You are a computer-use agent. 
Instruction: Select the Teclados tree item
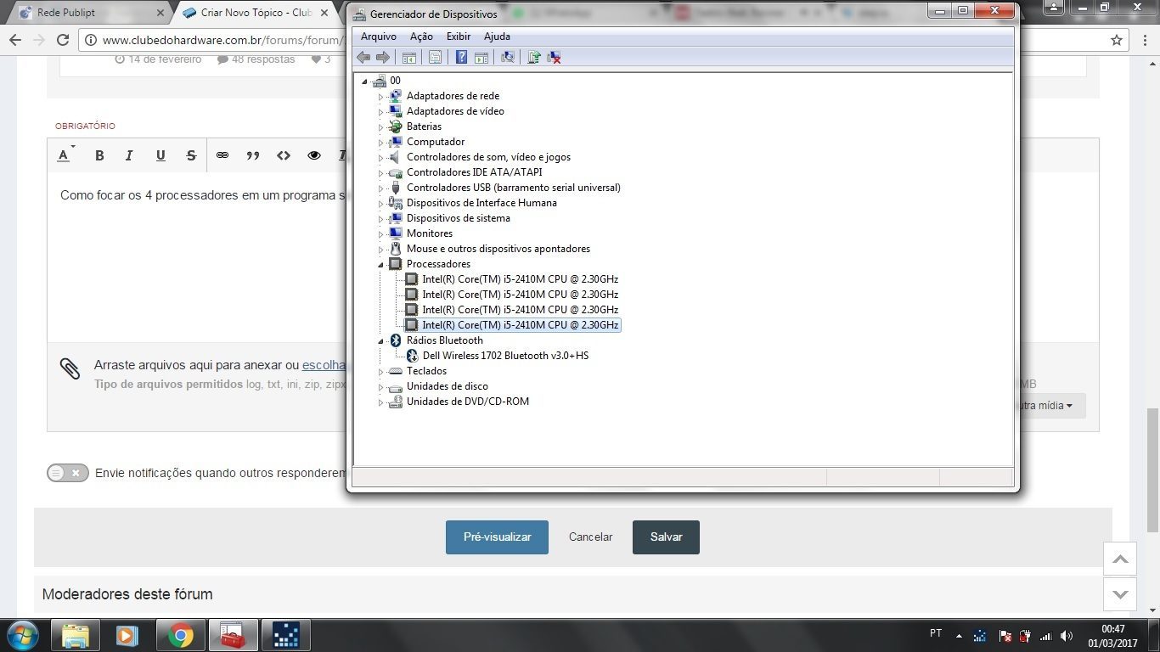[426, 371]
